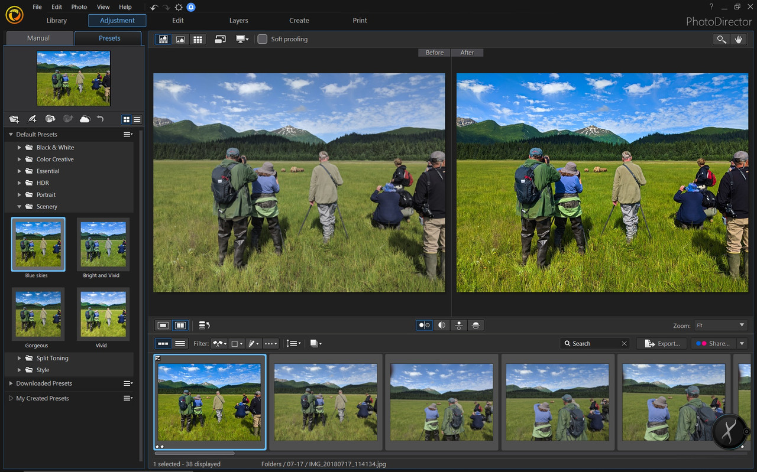Image resolution: width=757 pixels, height=472 pixels.
Task: Switch preset list to grid view
Action: (x=126, y=119)
